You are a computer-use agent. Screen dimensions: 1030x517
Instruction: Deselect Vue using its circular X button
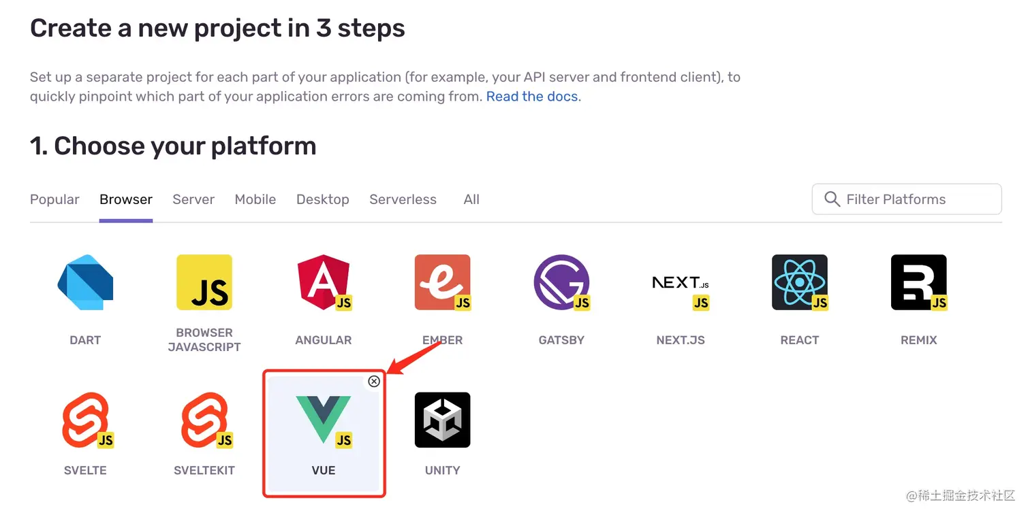[x=374, y=382]
